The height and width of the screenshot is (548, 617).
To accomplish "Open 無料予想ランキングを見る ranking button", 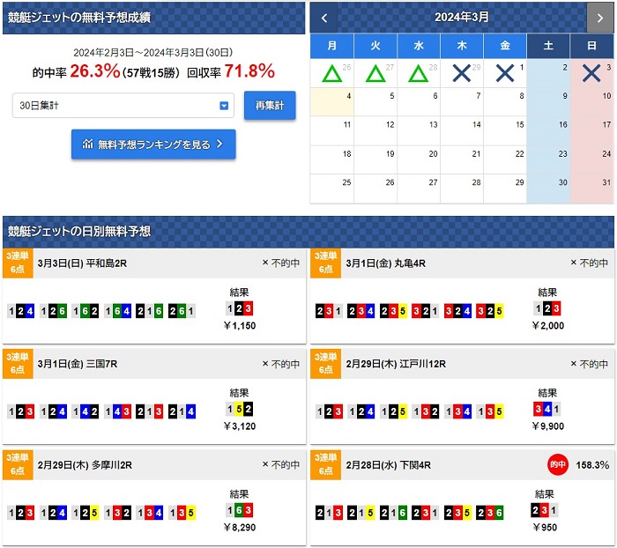I will pos(153,144).
